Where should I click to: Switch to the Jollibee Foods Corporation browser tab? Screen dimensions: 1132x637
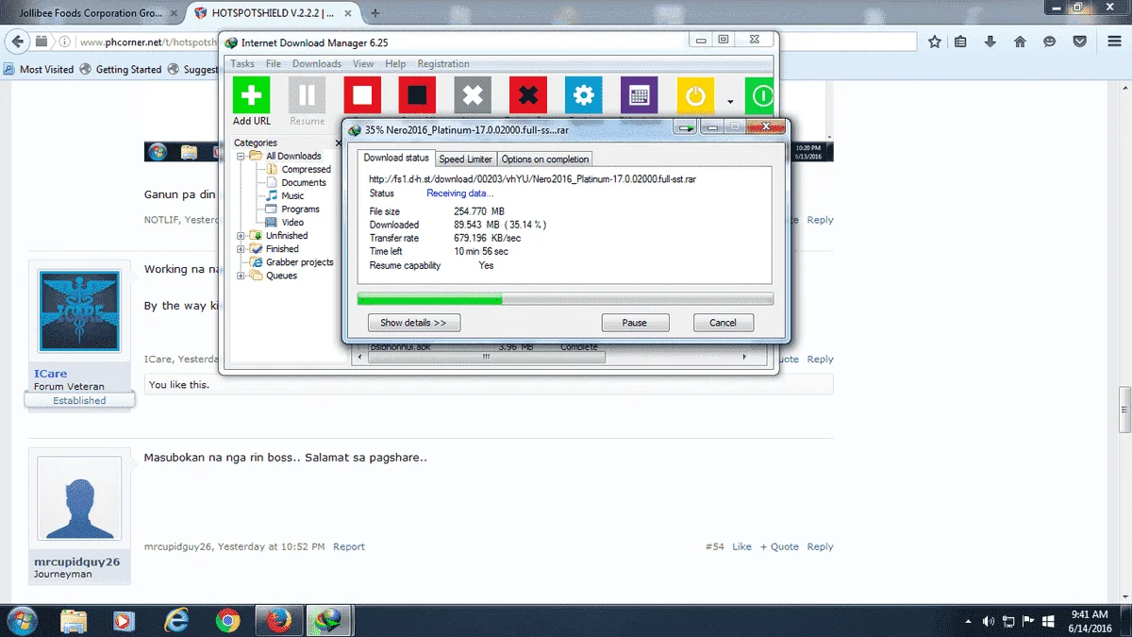pos(91,13)
